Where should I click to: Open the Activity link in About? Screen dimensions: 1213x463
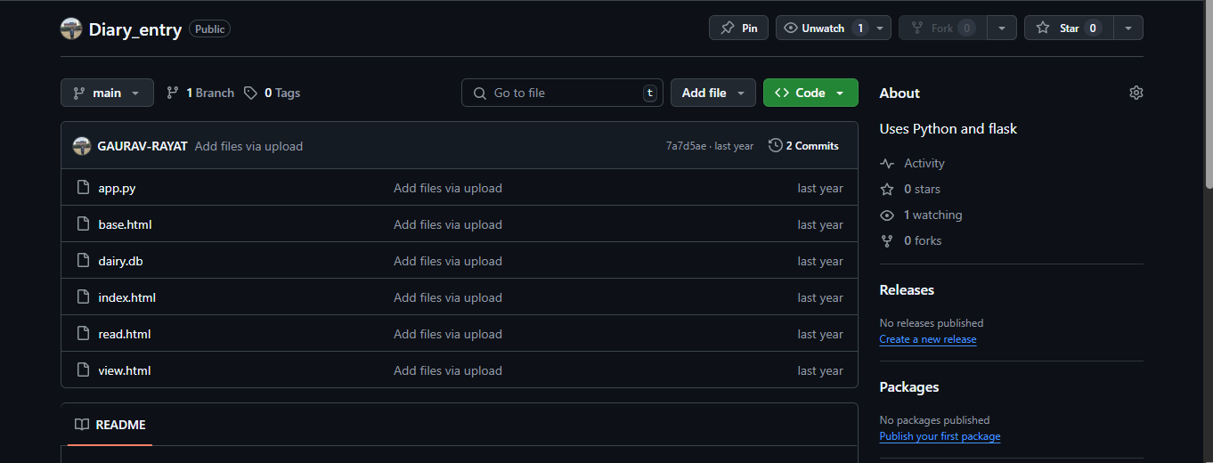tap(912, 163)
